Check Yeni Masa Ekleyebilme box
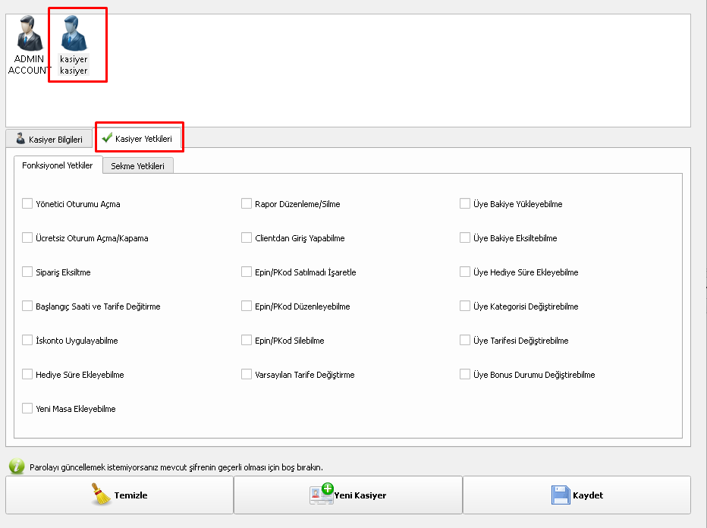Image resolution: width=707 pixels, height=528 pixels. (27, 408)
